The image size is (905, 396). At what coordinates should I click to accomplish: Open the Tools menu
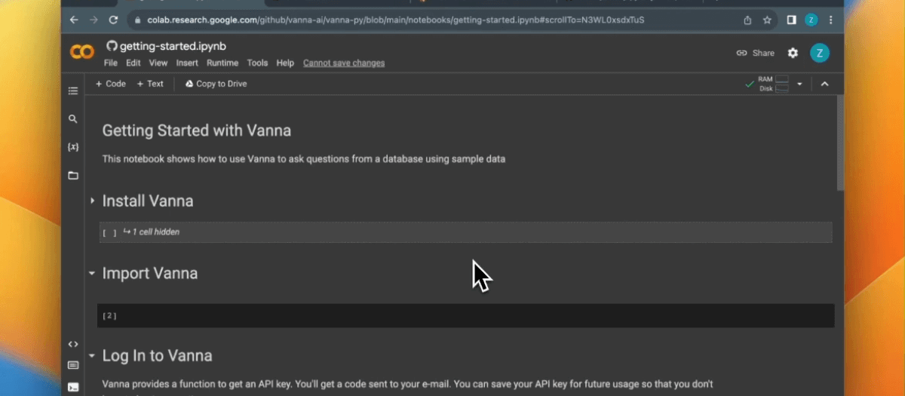tap(257, 63)
